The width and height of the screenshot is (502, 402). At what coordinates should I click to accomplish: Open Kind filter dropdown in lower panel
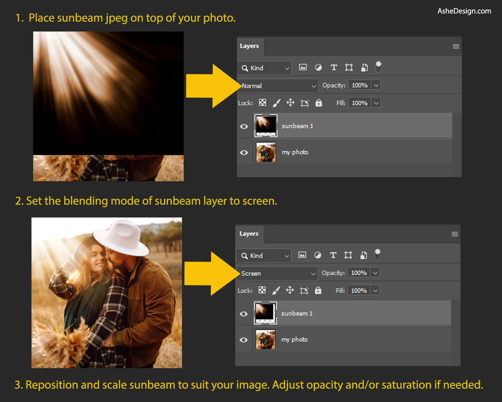coord(264,256)
